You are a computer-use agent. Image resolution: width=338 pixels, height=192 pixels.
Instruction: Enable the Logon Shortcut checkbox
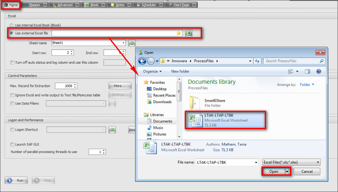pos(12,130)
